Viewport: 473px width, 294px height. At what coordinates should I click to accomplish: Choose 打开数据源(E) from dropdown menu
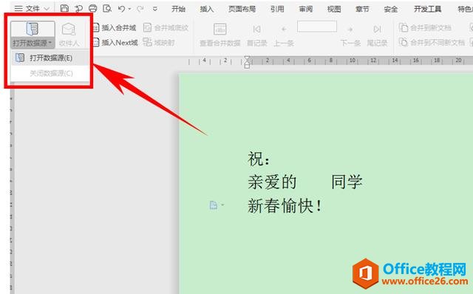point(50,58)
